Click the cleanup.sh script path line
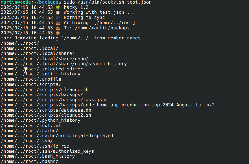Screen dimensions: 249x164 pyautogui.click(x=44, y=90)
